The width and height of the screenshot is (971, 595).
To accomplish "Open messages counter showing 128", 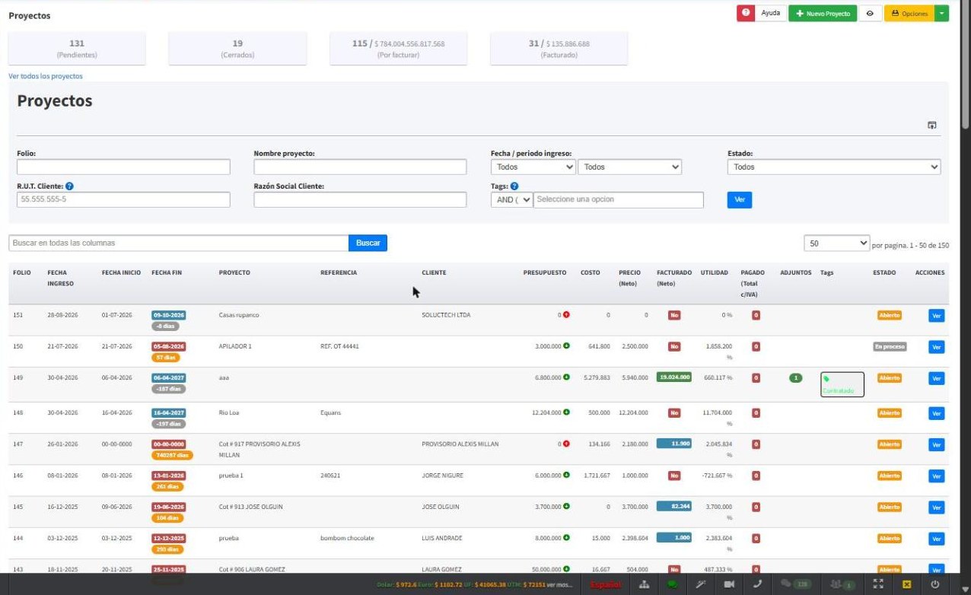I will (x=795, y=584).
